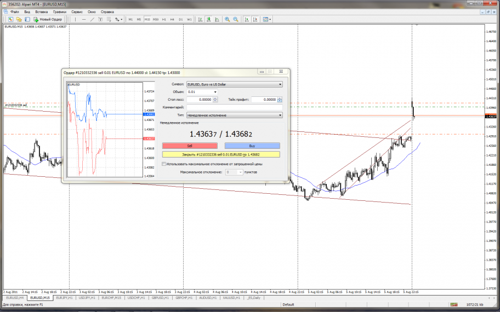
Task: Click the #1210332336 sell order label
Action: [16, 105]
